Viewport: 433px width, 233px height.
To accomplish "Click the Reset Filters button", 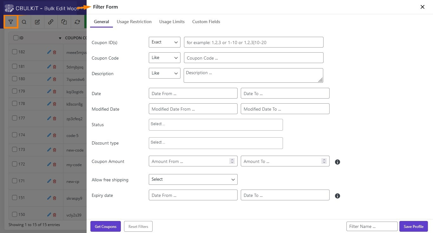I will [138, 227].
